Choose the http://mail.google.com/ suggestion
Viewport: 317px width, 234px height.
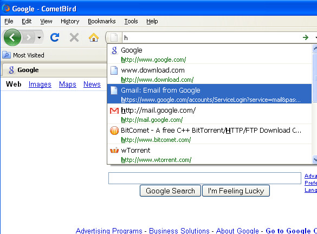click(x=210, y=114)
